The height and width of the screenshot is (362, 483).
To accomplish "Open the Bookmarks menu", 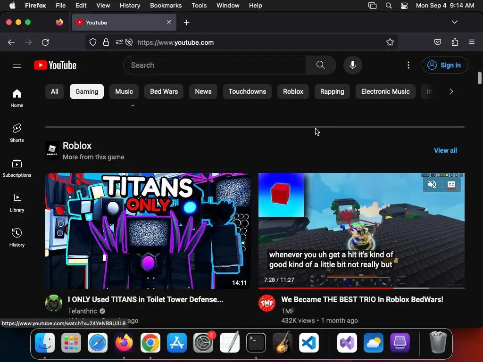I will [166, 5].
